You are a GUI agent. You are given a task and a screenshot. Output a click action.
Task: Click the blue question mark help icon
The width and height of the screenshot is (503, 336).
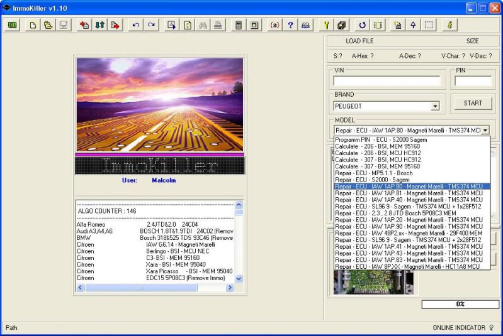point(290,25)
